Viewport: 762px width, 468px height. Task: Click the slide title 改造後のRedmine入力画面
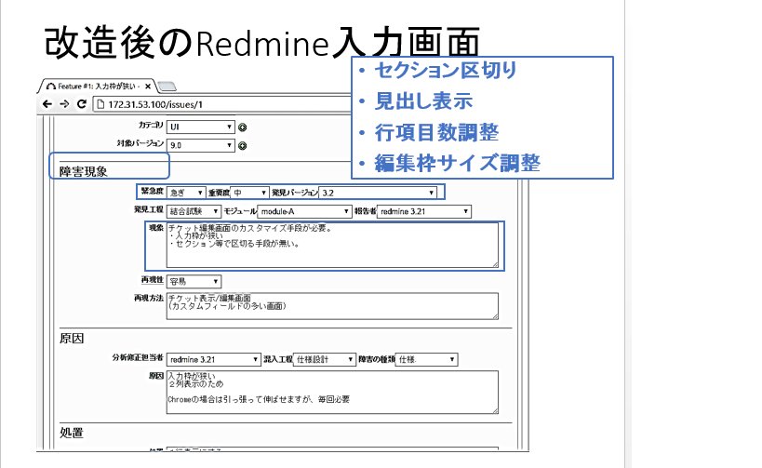coord(262,43)
